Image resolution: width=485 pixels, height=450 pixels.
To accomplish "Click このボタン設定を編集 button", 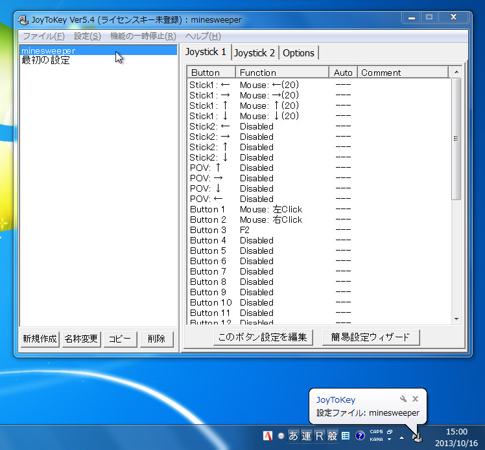I will click(x=263, y=337).
